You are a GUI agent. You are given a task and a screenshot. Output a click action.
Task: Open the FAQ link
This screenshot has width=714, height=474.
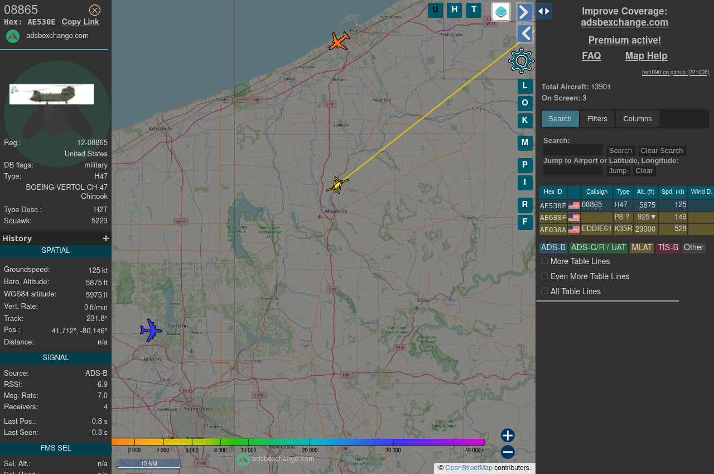[591, 56]
